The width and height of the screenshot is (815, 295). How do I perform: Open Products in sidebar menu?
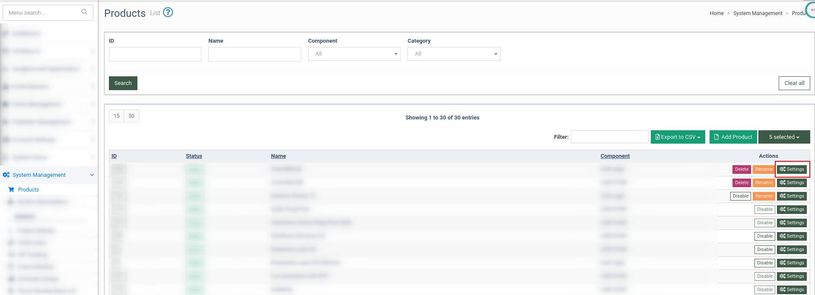(29, 190)
